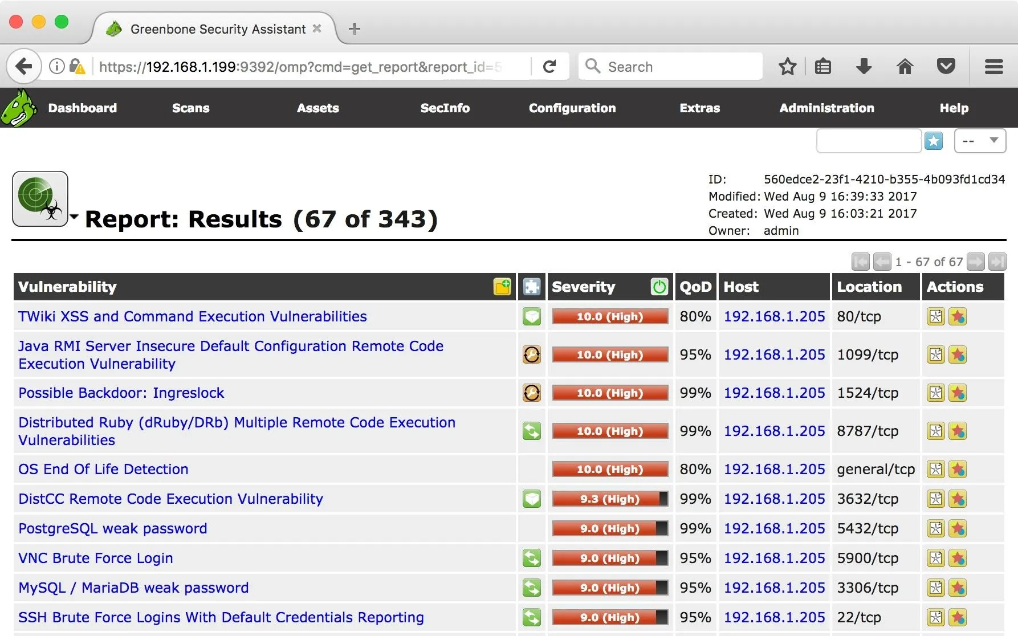Open MySQL / MariaDB weak password link
1018x636 pixels.
[133, 588]
